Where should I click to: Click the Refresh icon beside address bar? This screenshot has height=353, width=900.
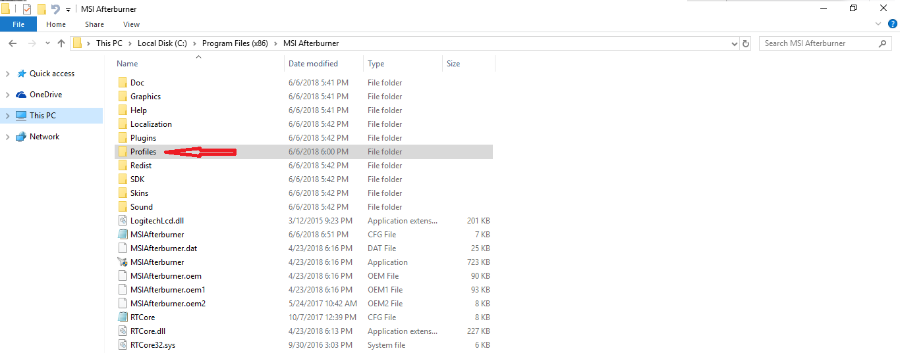point(746,43)
